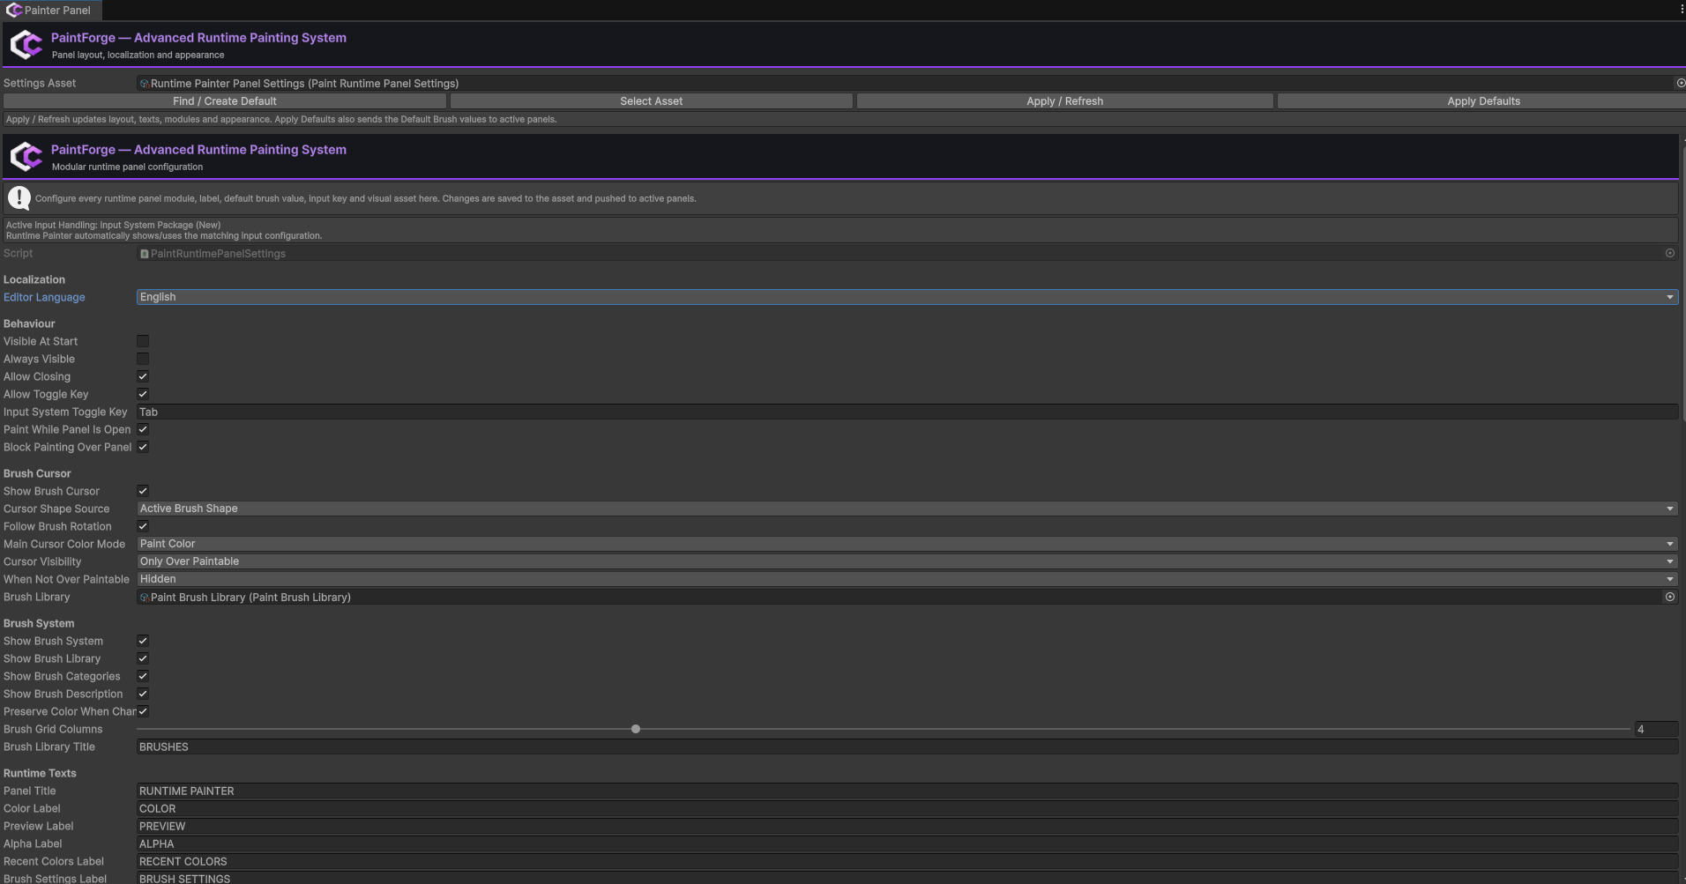Toggle the Follow Brush Rotation checkbox

pyautogui.click(x=143, y=526)
